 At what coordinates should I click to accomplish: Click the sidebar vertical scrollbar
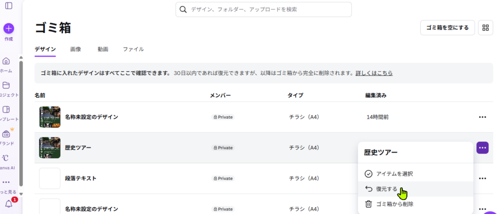point(21,123)
